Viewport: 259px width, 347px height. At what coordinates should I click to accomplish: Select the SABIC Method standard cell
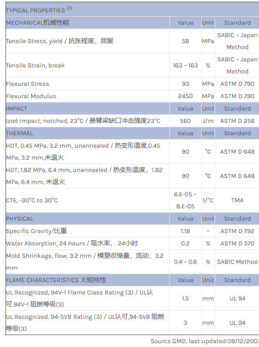click(x=237, y=262)
